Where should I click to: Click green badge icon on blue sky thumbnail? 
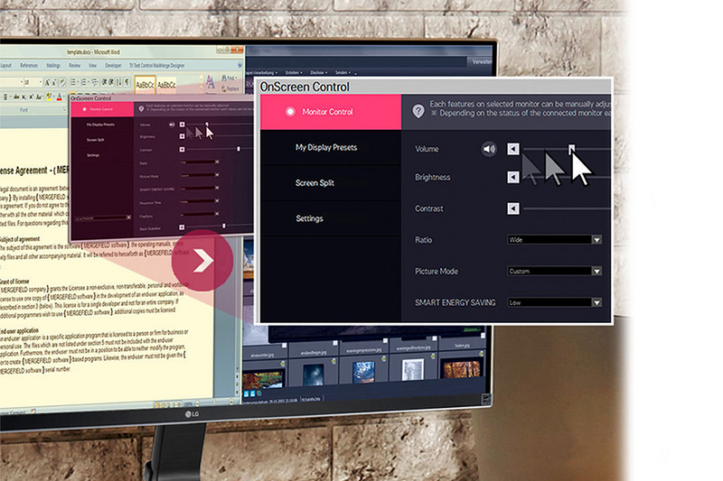click(383, 358)
